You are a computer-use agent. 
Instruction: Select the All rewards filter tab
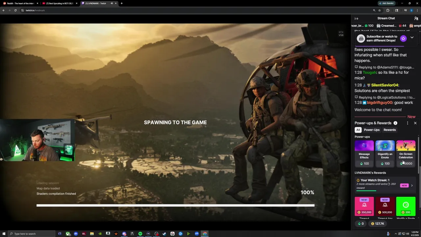pos(358,130)
